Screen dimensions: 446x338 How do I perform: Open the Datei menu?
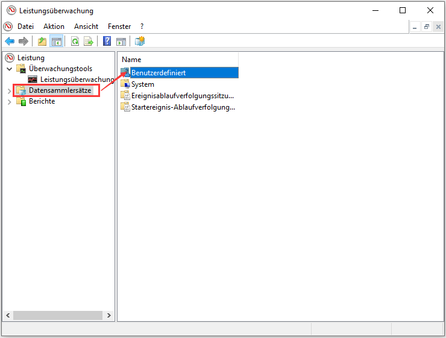pyautogui.click(x=25, y=27)
